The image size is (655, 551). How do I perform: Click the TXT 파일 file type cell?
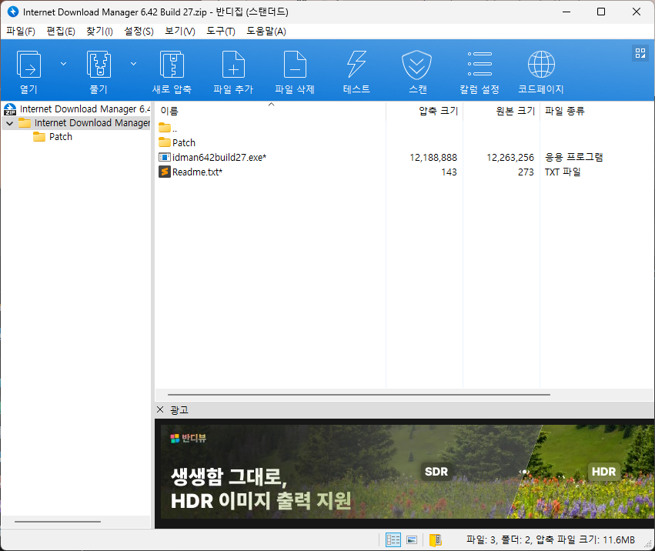pos(563,172)
